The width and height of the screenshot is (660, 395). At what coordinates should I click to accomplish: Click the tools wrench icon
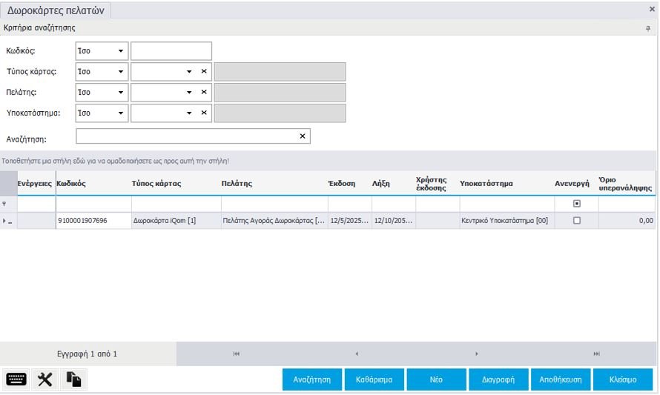(44, 379)
